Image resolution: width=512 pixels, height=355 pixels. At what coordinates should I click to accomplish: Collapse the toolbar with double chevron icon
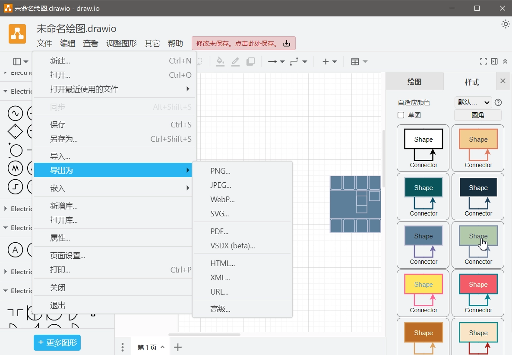[505, 61]
